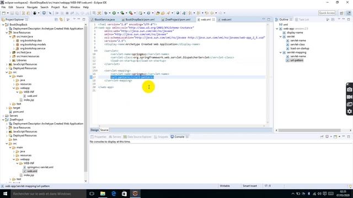Toggle Outline sort icon

328,20
